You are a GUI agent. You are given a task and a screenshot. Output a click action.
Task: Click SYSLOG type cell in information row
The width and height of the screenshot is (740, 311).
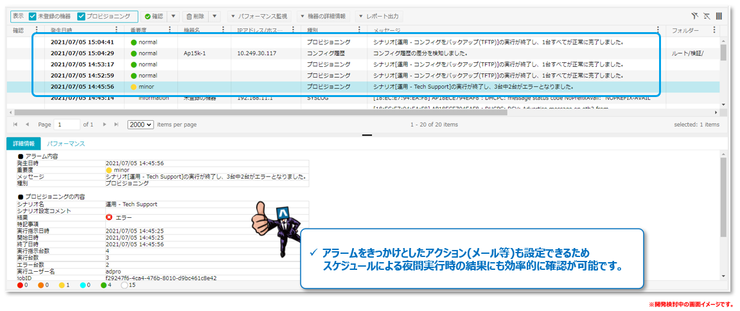pos(319,98)
